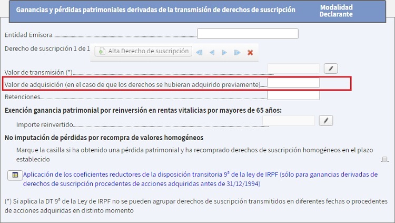Delete current subscription right with red X
395x223 pixels.
[x=250, y=53]
